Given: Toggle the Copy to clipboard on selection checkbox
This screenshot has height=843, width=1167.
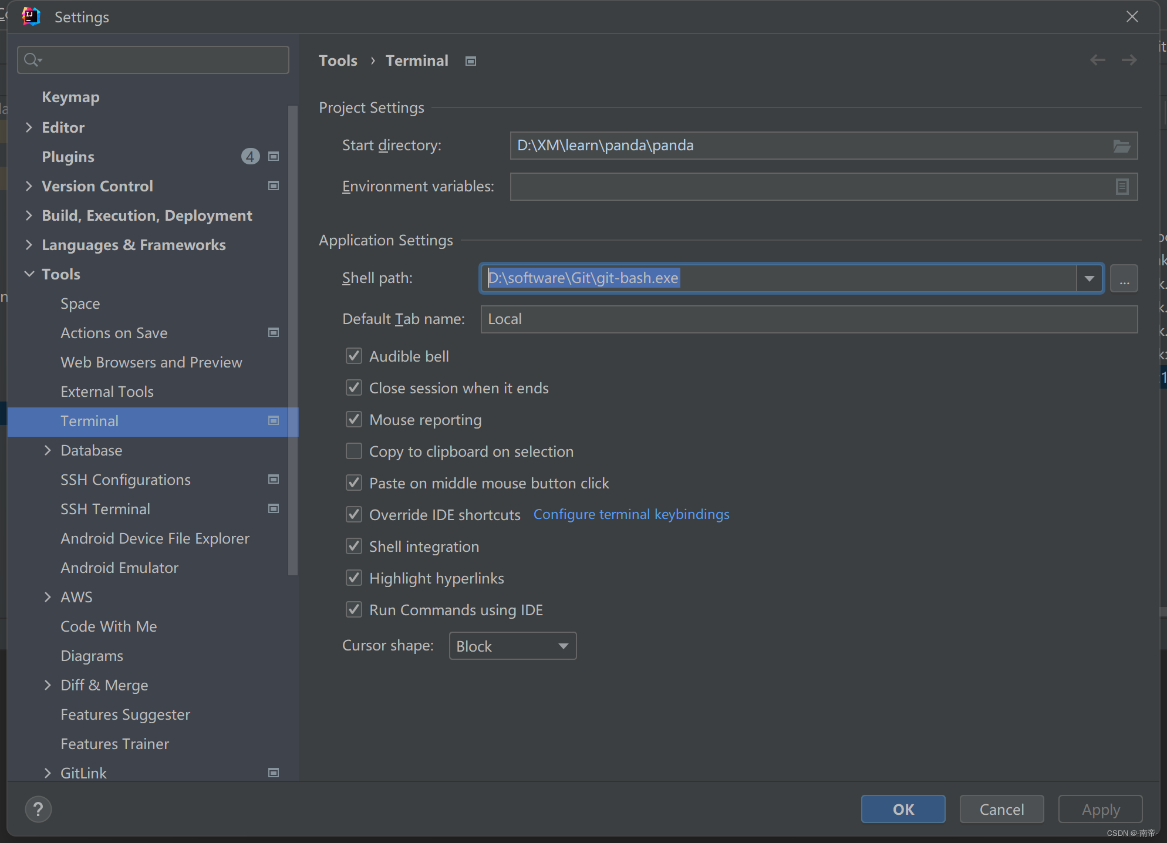Looking at the screenshot, I should point(355,451).
